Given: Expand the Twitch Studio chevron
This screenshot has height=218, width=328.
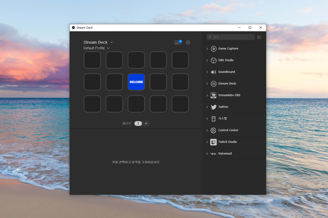Looking at the screenshot, I should [207, 142].
